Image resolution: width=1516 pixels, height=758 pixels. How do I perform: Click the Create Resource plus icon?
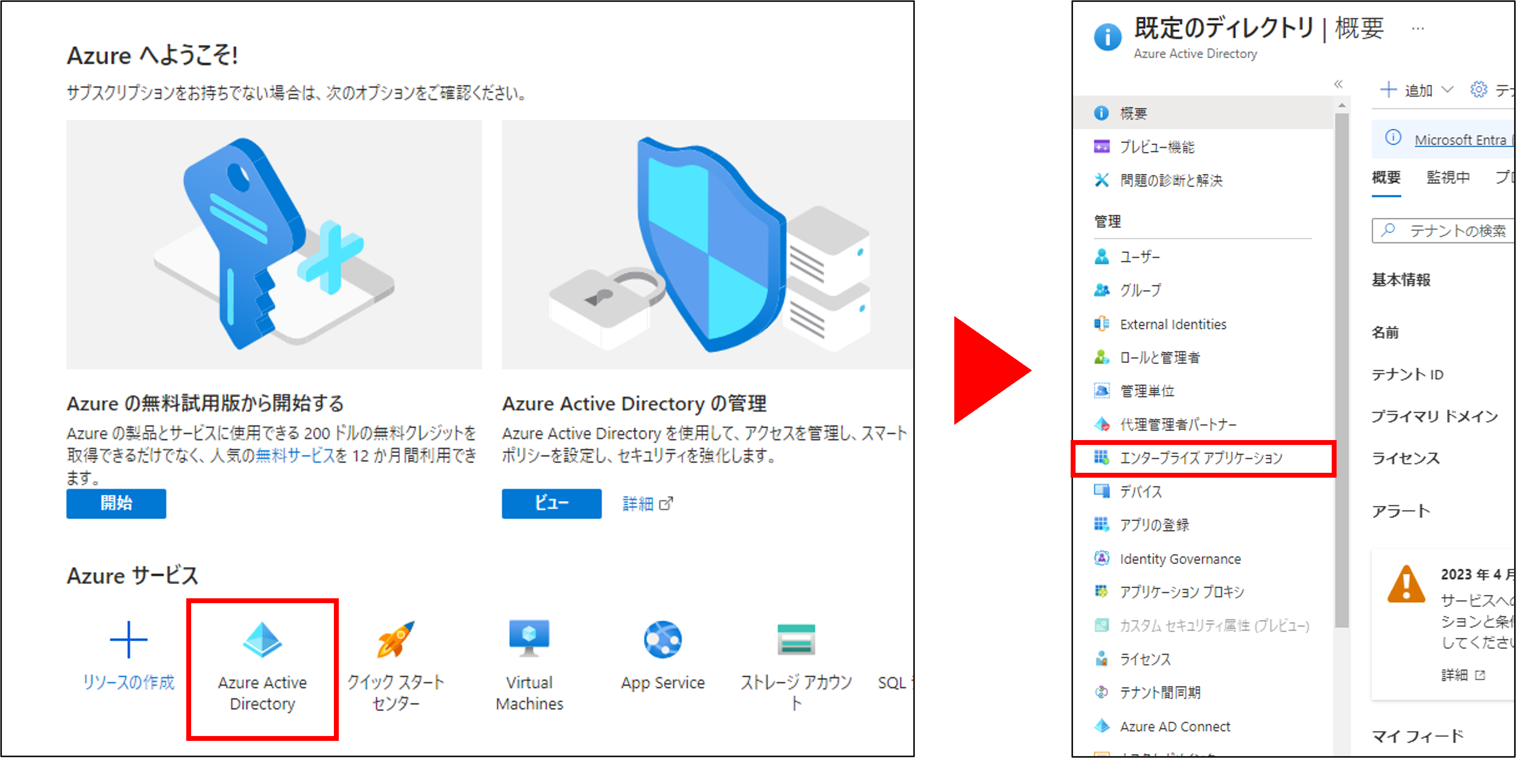click(128, 639)
